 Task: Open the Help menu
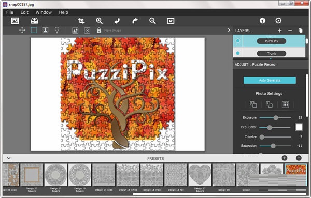(63, 12)
